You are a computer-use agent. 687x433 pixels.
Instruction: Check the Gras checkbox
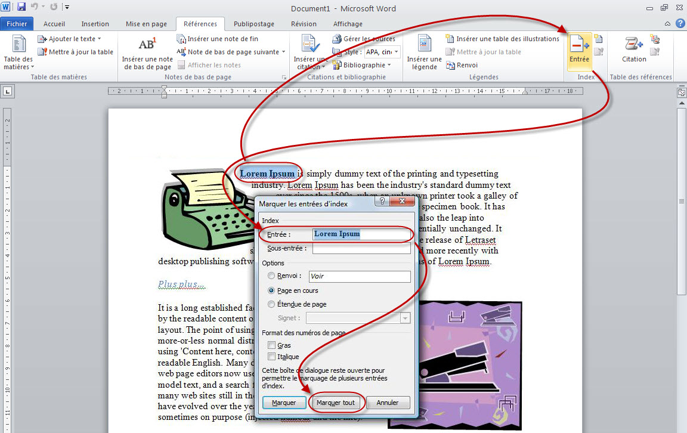(272, 345)
